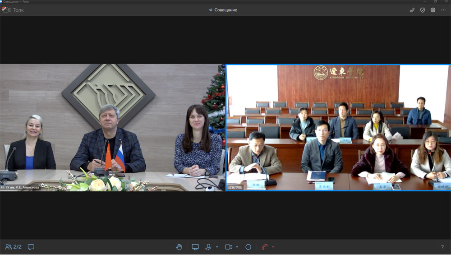Open the help question mark
The width and height of the screenshot is (451, 255).
click(x=442, y=247)
